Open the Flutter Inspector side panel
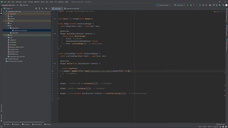228x128 pixels. [x=227, y=45]
